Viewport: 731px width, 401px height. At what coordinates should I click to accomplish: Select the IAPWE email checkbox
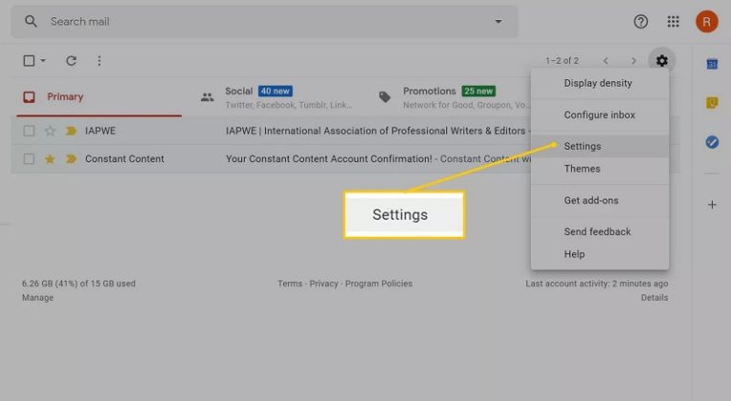pos(29,131)
